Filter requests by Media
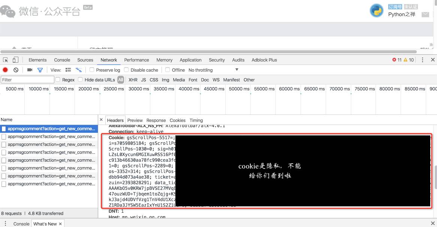Viewport: 437px width, 227px height. point(179,80)
